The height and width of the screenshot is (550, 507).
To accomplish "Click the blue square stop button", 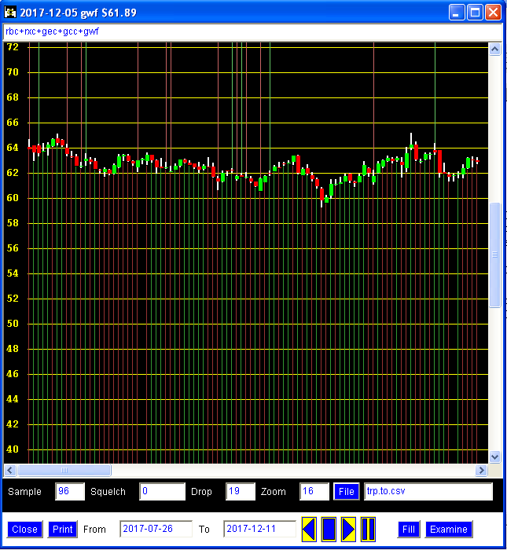I will (329, 529).
